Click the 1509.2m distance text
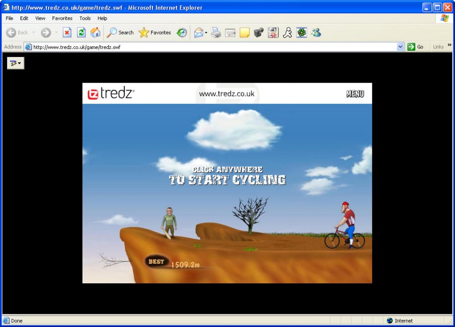This screenshot has height=327, width=455. point(185,265)
